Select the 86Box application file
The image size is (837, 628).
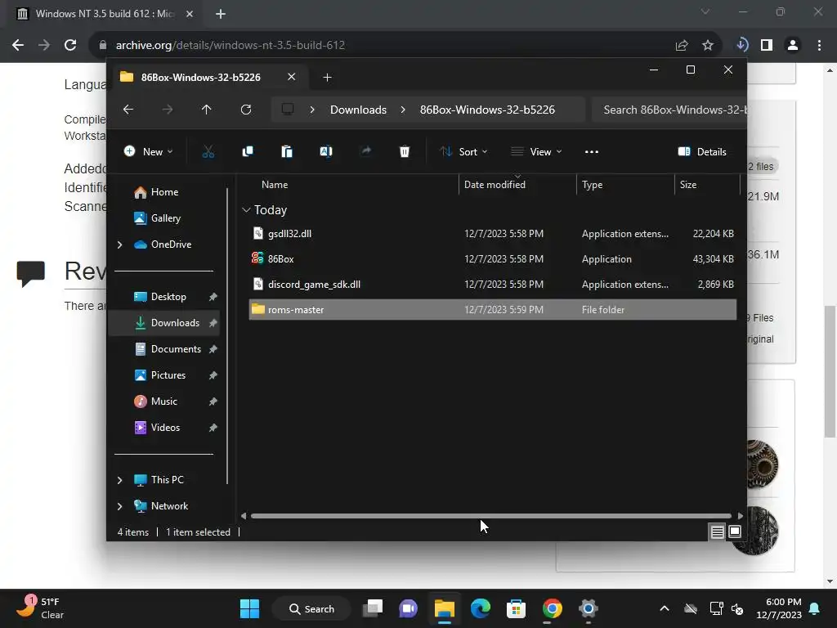click(493, 259)
